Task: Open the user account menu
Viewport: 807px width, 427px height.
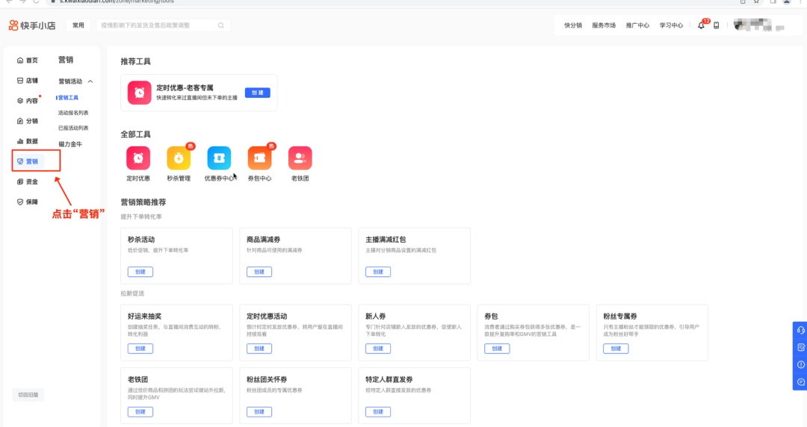Action: pos(757,25)
